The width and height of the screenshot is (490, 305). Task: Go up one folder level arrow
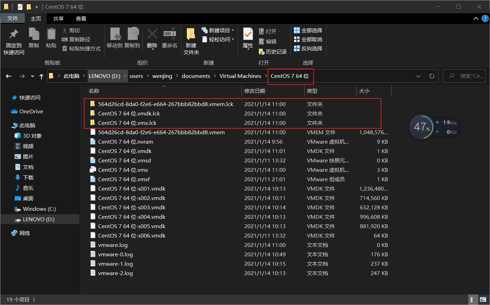[41, 76]
